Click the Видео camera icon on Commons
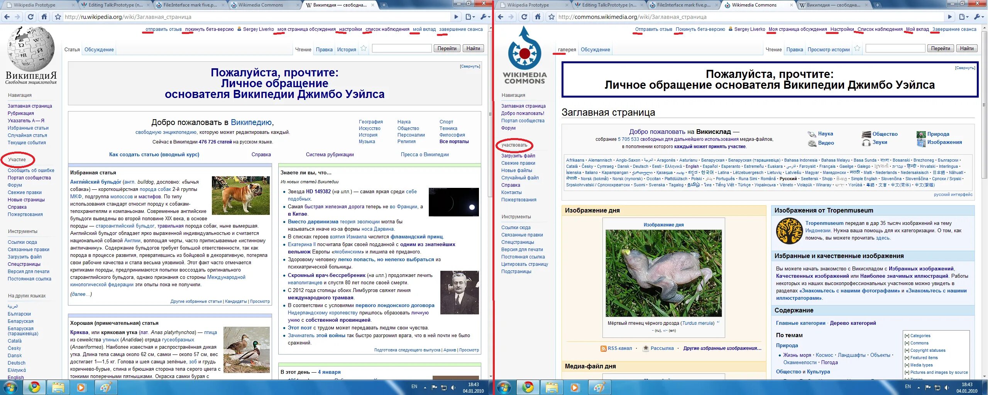The width and height of the screenshot is (988, 395). tap(812, 143)
